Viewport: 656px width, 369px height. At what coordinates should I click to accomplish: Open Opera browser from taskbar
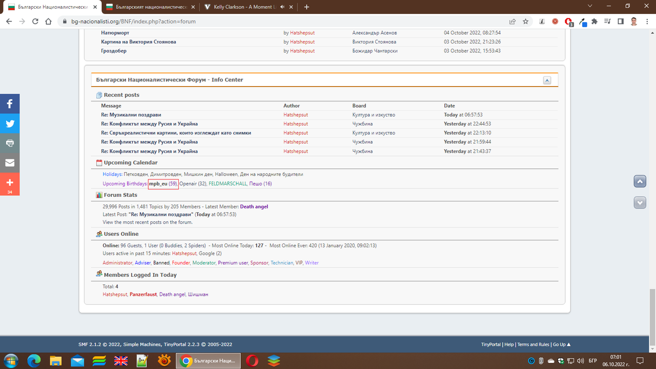pyautogui.click(x=252, y=361)
